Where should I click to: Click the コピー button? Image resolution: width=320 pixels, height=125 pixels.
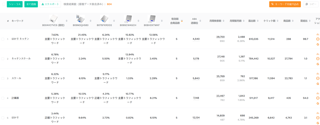[311, 4]
